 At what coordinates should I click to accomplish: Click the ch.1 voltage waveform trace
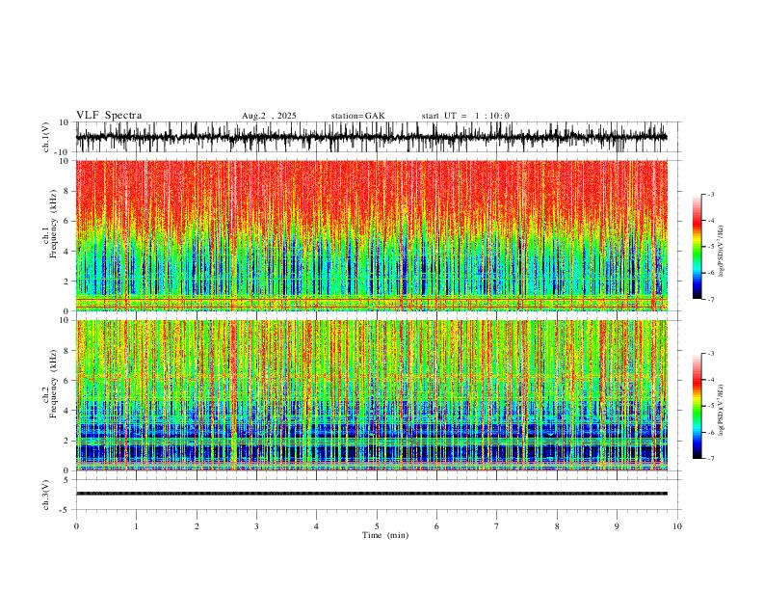tap(371, 137)
